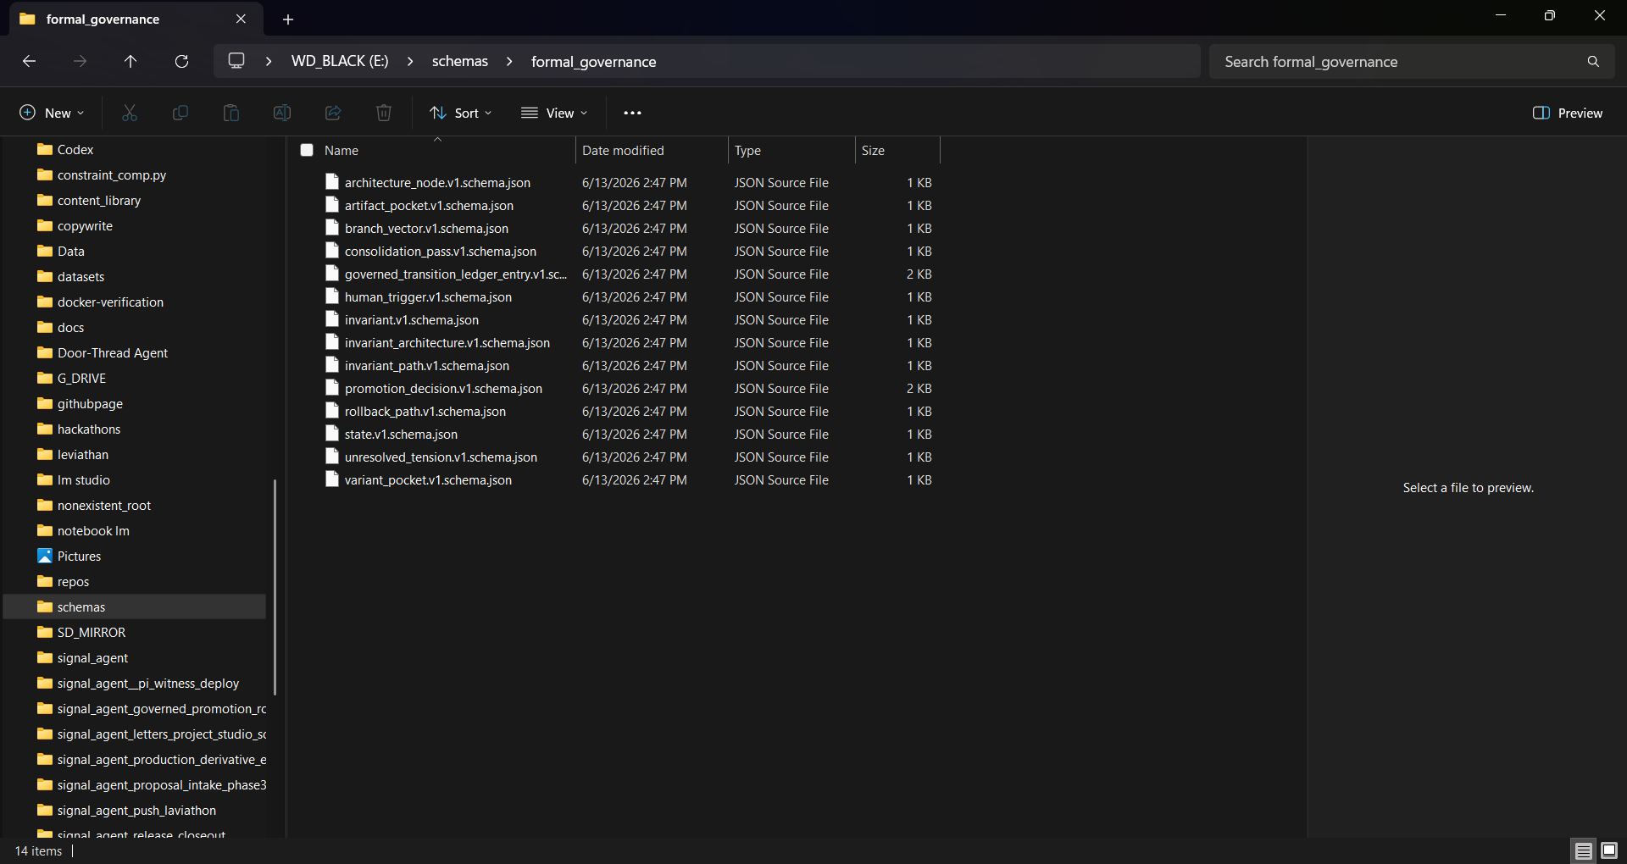This screenshot has height=864, width=1627.
Task: Open the See more ellipsis menu
Action: (x=632, y=113)
